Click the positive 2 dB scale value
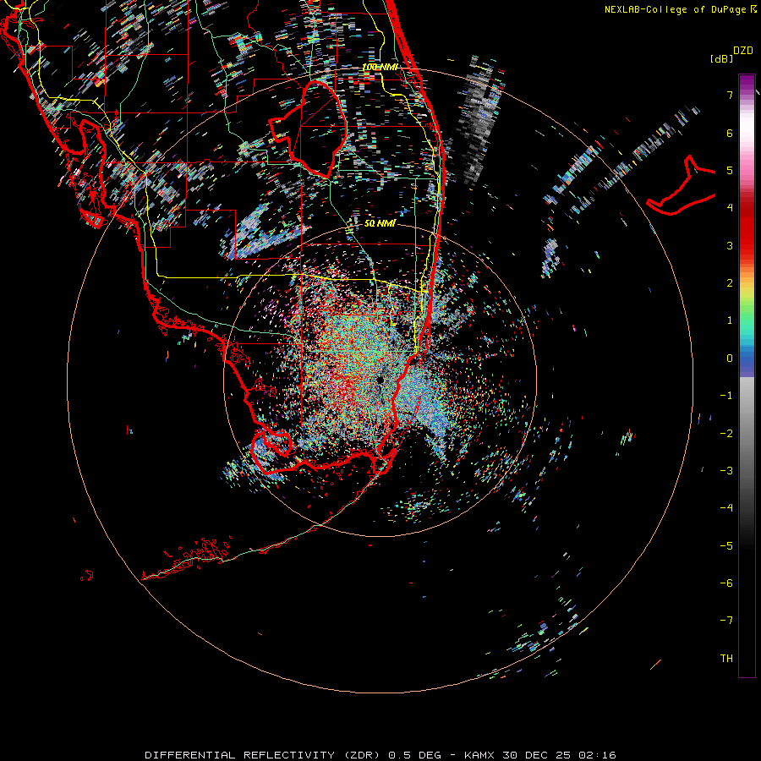The height and width of the screenshot is (761, 761). pyautogui.click(x=730, y=283)
